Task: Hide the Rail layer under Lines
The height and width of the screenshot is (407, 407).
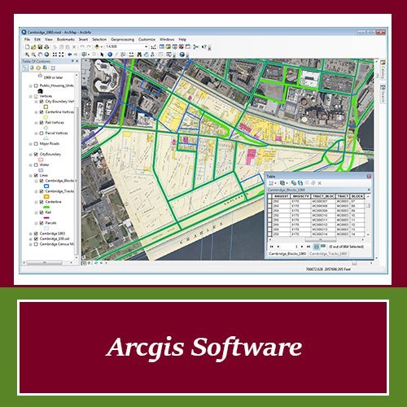Action: point(42,212)
